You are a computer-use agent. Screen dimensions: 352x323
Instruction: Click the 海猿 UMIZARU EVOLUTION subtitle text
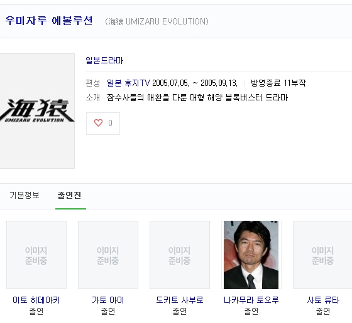point(157,21)
